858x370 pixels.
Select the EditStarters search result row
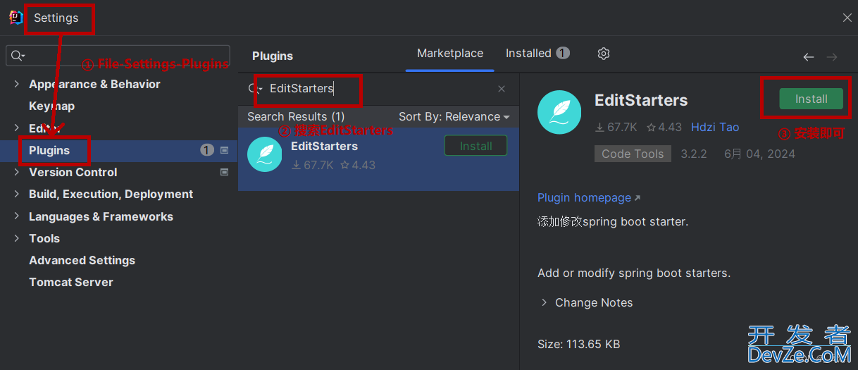coord(378,159)
